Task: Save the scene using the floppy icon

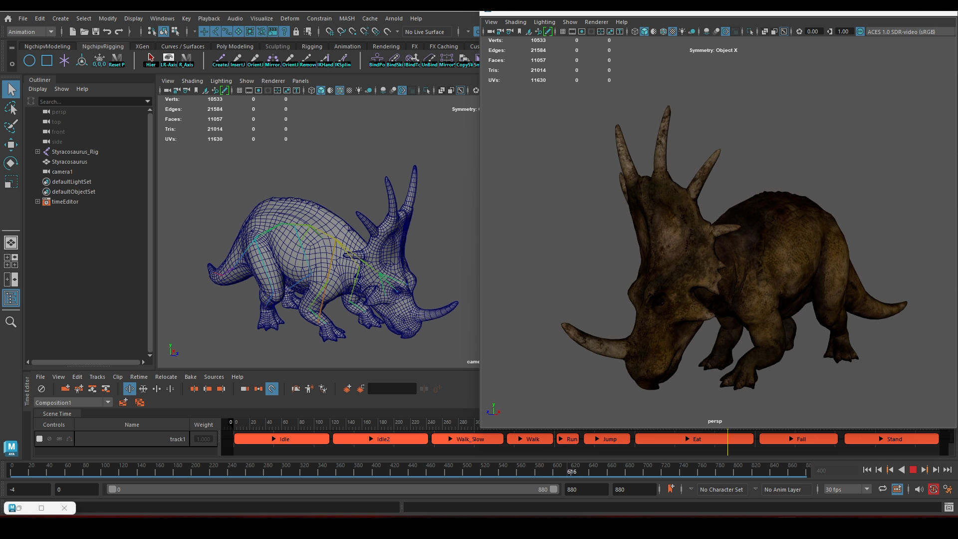Action: point(96,31)
